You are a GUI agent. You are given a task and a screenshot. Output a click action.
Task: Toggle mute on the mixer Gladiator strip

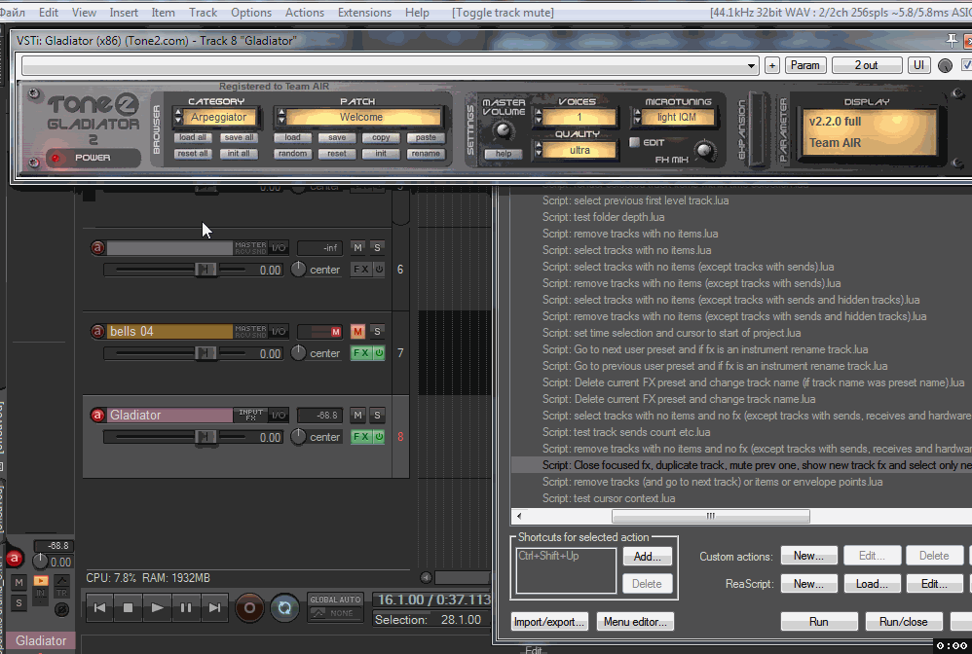[x=19, y=583]
